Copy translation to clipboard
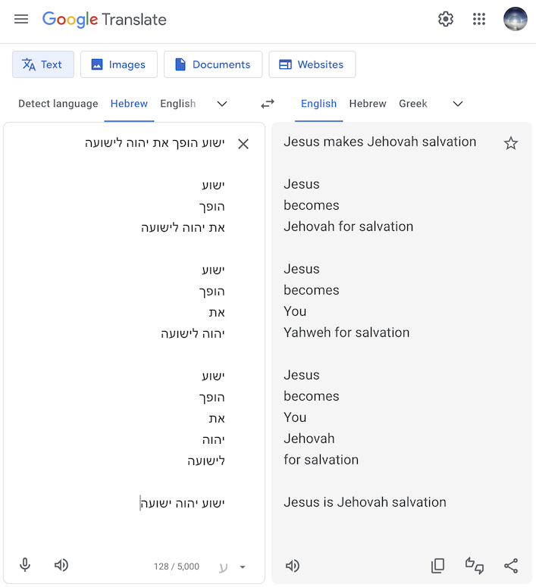 tap(437, 566)
